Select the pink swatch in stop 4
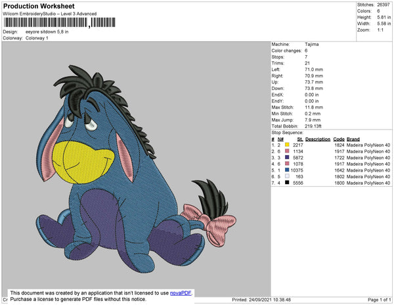The image size is (394, 305). point(287,164)
